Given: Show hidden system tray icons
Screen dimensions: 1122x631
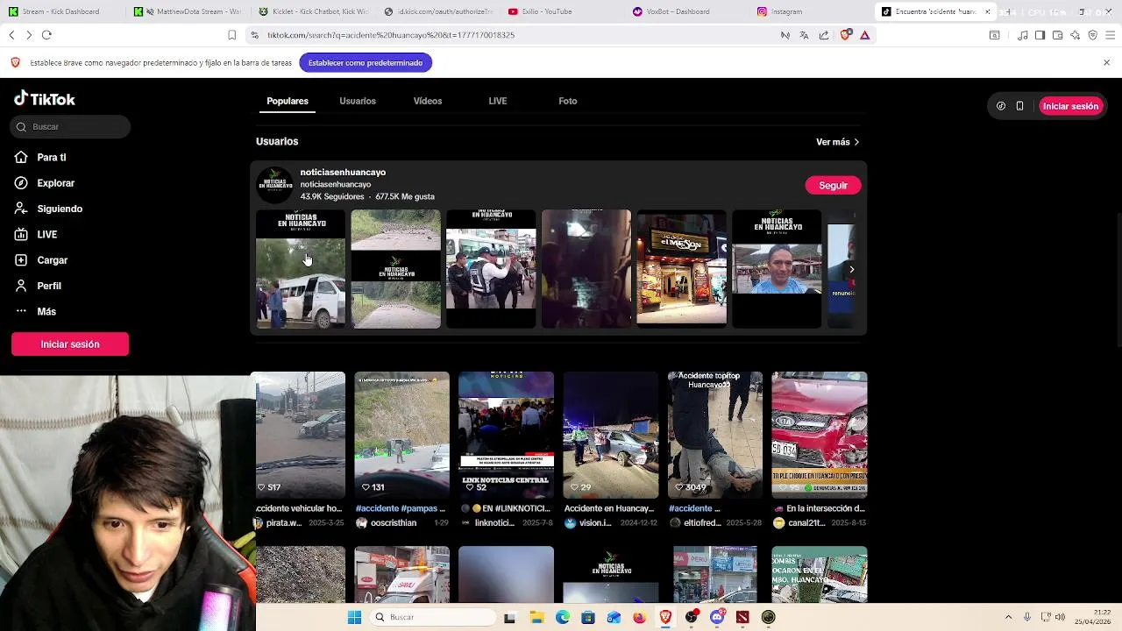Looking at the screenshot, I should tap(1008, 617).
